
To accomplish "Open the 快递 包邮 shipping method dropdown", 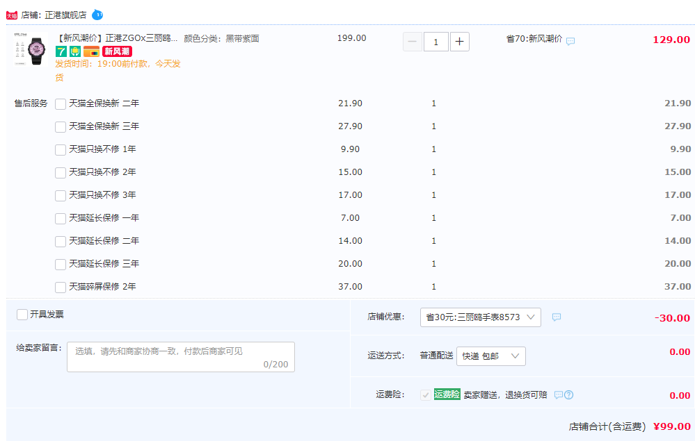I will click(491, 356).
